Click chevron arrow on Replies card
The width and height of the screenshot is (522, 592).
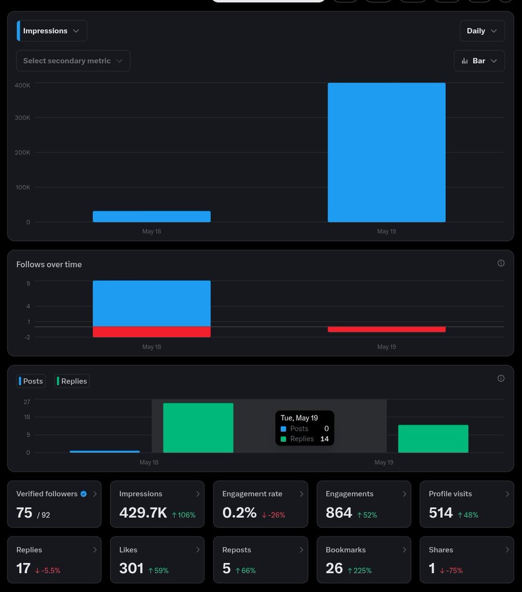[95, 550]
